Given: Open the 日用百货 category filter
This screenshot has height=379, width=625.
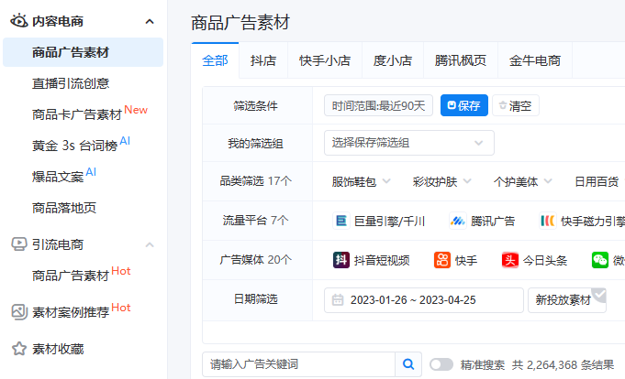Looking at the screenshot, I should [597, 182].
